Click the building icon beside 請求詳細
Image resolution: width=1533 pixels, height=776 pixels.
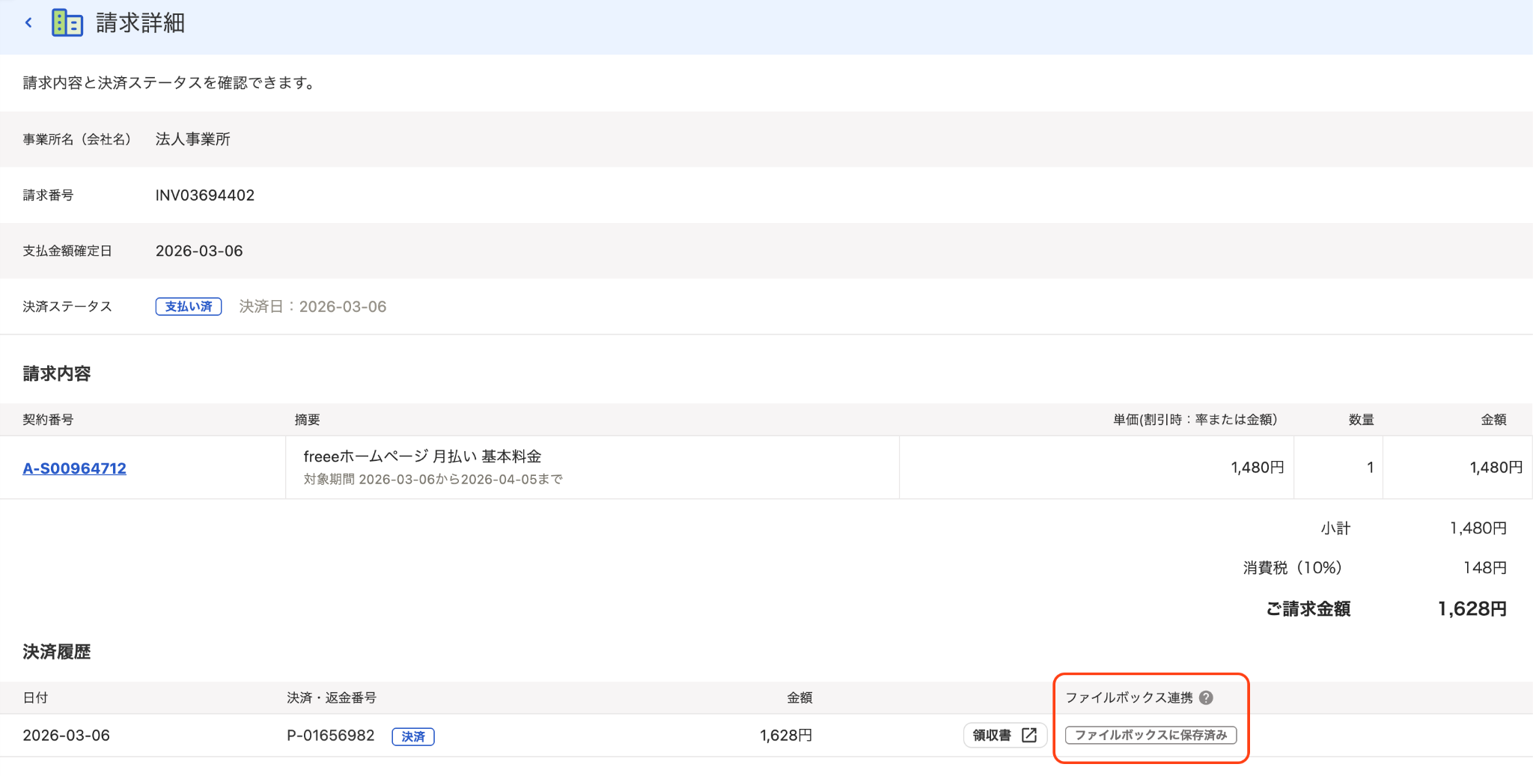(x=67, y=23)
